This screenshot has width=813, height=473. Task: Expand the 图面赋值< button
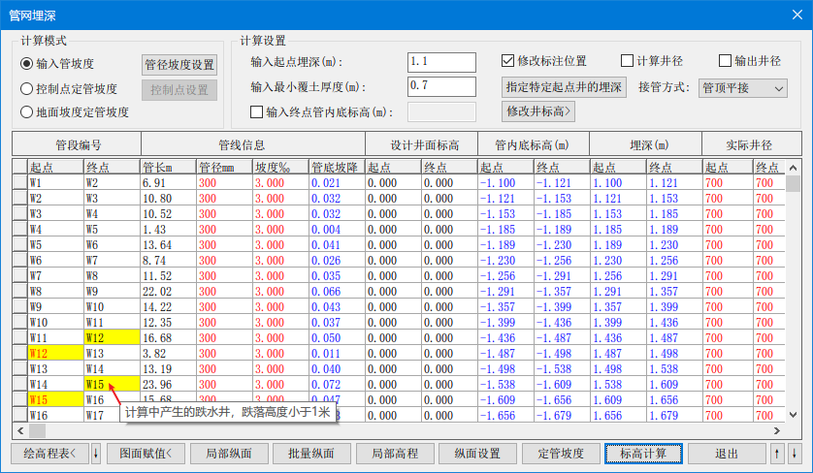pos(145,454)
